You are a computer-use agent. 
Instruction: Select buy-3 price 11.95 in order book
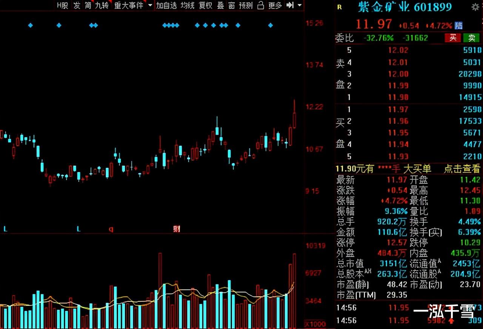click(398, 133)
